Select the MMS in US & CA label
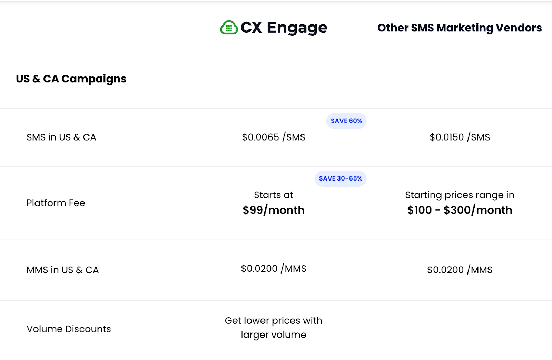The height and width of the screenshot is (360, 552). [x=63, y=270]
